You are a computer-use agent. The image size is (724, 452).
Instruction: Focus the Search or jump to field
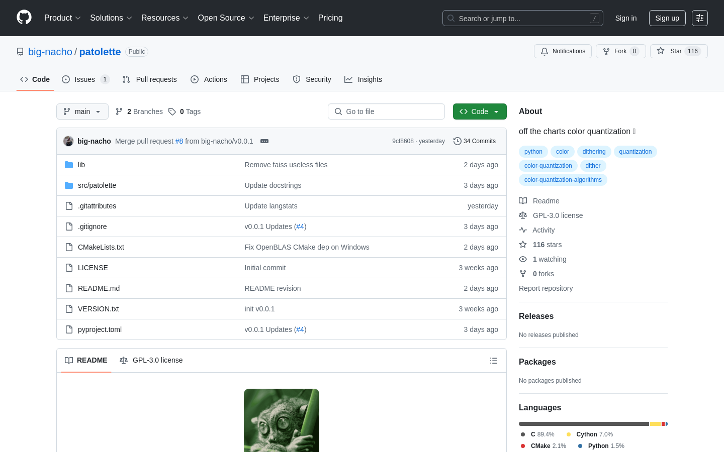tap(523, 18)
